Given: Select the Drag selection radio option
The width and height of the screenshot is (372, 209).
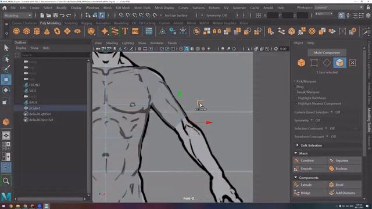Looking at the screenshot, I should [x=300, y=87].
